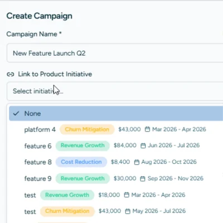This screenshot has height=223, width=223.
Task: Click the calendar icon in the feature 8 row
Action: point(137,162)
